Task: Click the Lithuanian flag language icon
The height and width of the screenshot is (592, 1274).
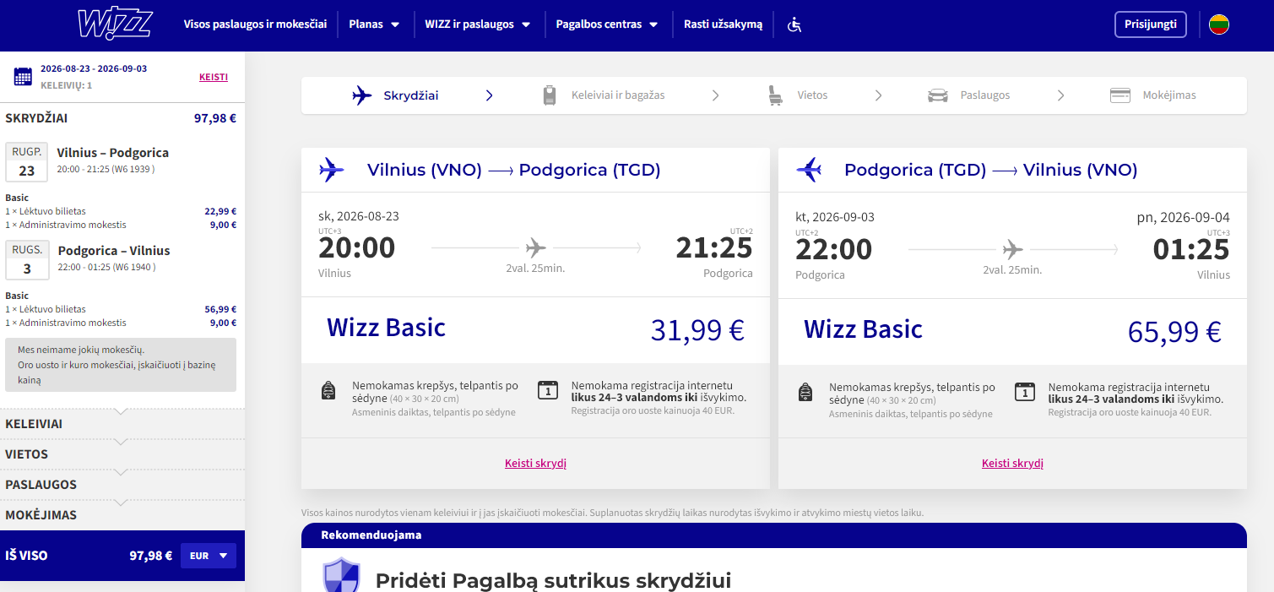Action: (1218, 24)
